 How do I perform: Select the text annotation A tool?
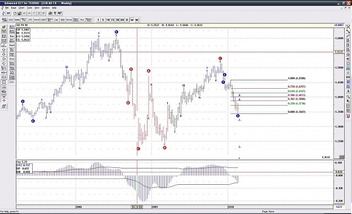[348, 92]
